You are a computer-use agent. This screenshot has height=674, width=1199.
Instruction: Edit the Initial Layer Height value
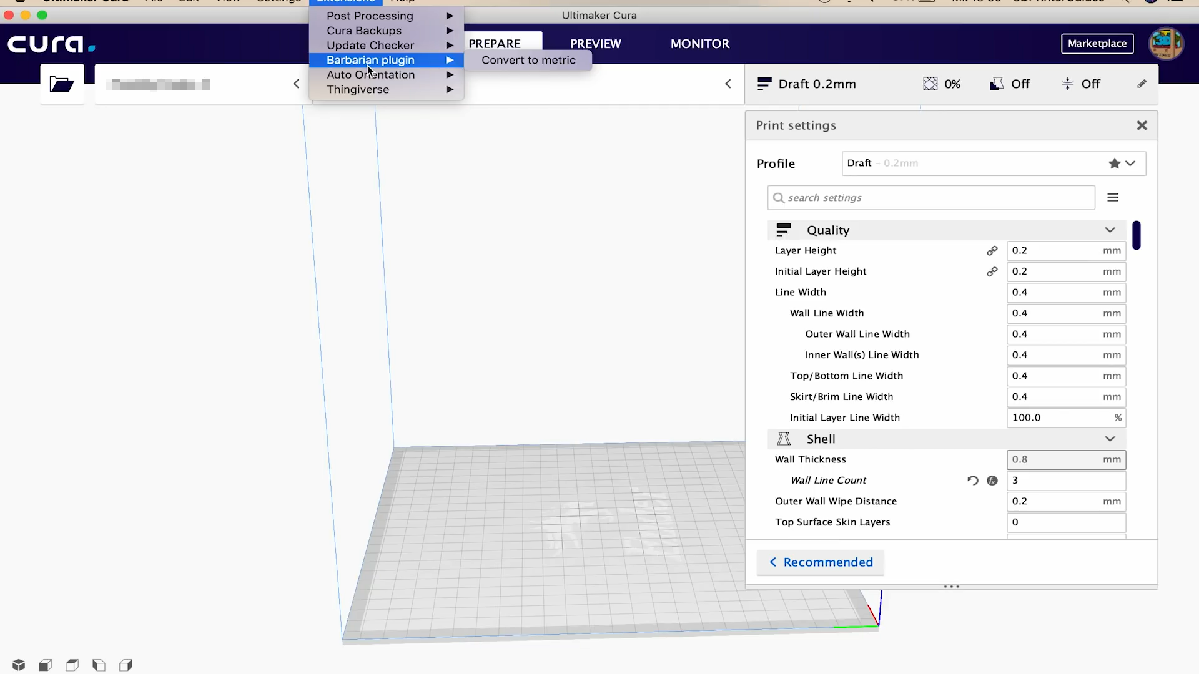click(1066, 271)
